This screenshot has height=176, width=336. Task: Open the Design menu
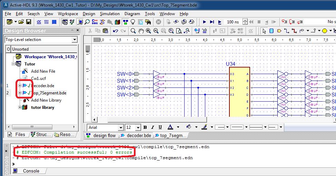tap(89, 14)
